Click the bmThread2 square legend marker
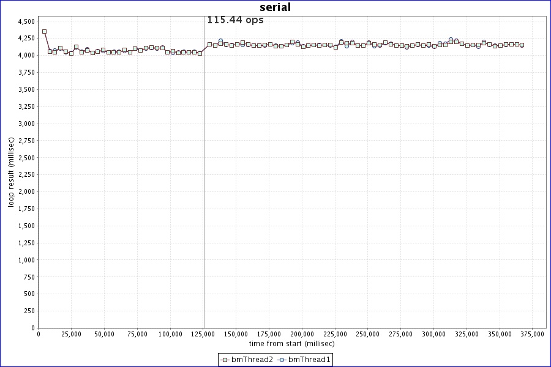Image resolution: width=551 pixels, height=367 pixels. click(x=225, y=360)
